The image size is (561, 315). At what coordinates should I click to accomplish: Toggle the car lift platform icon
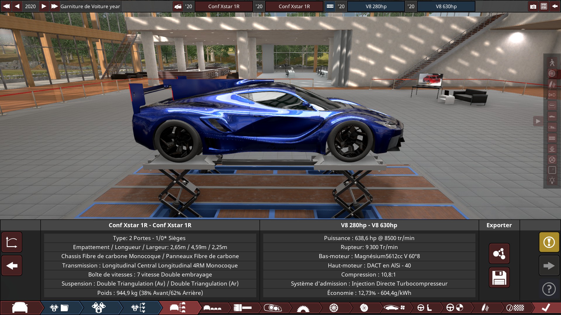pos(552,149)
